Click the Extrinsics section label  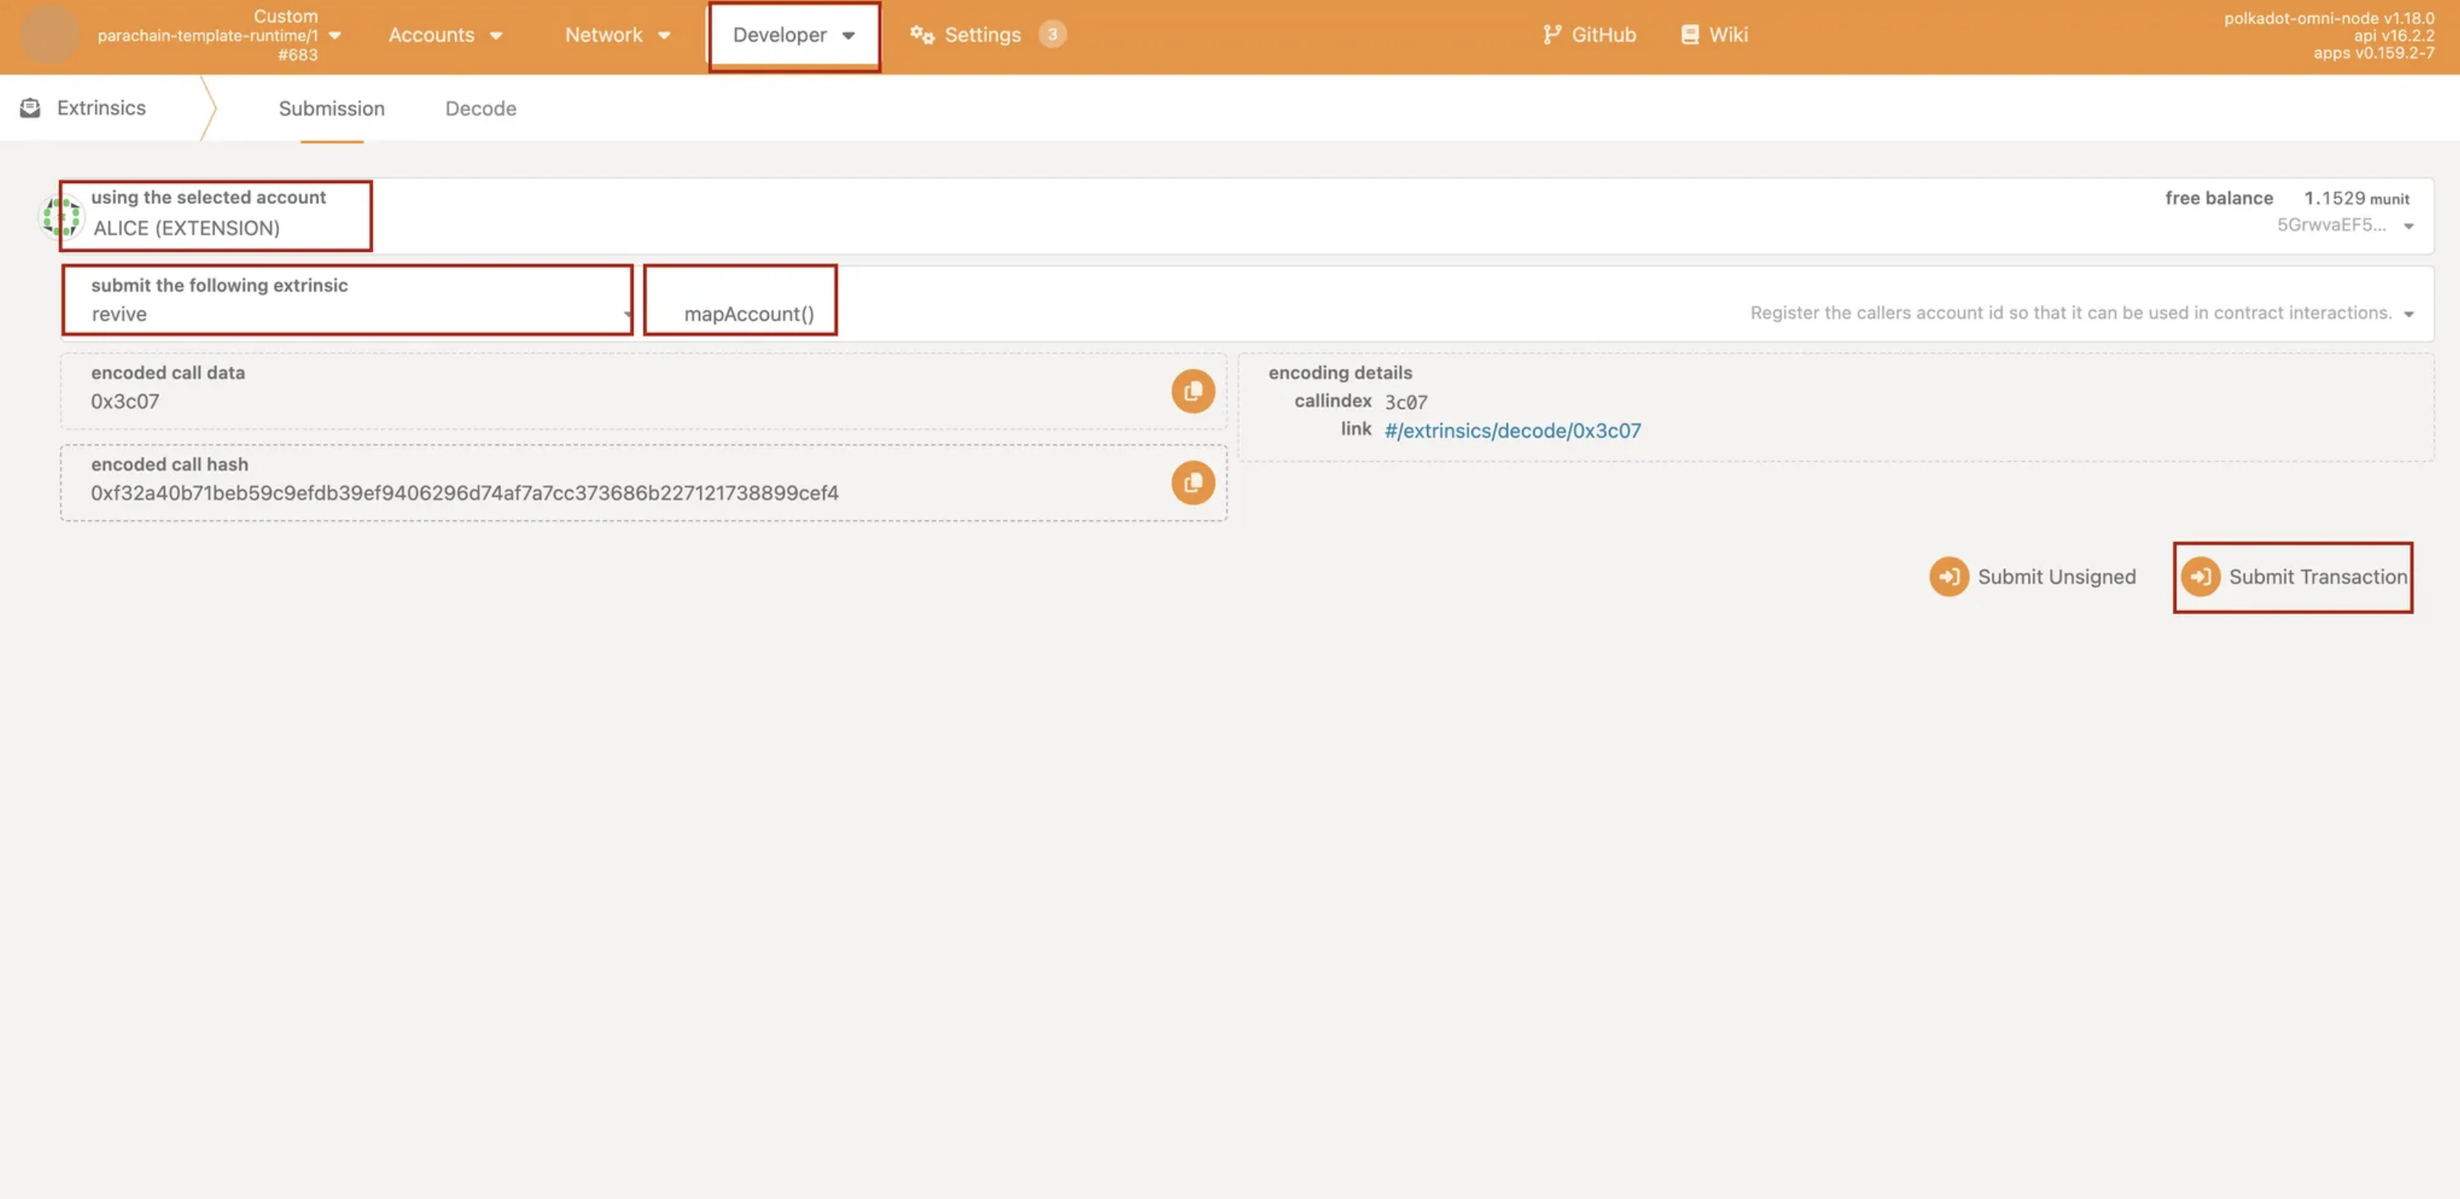coord(101,108)
